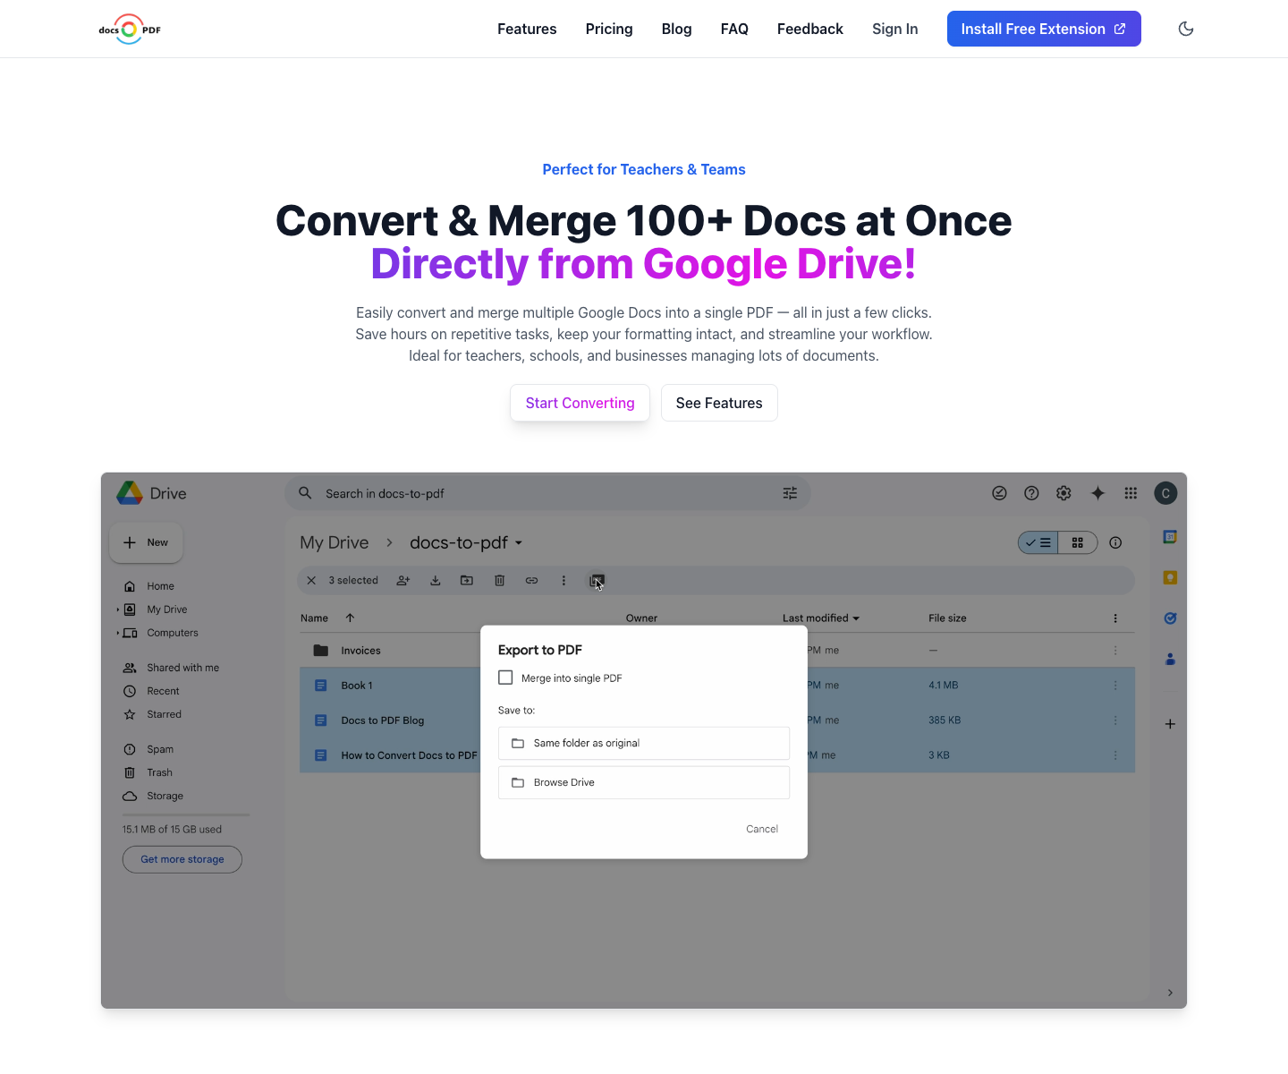The image size is (1288, 1074).
Task: Click the Gemini sparkle icon
Action: coord(1097,493)
